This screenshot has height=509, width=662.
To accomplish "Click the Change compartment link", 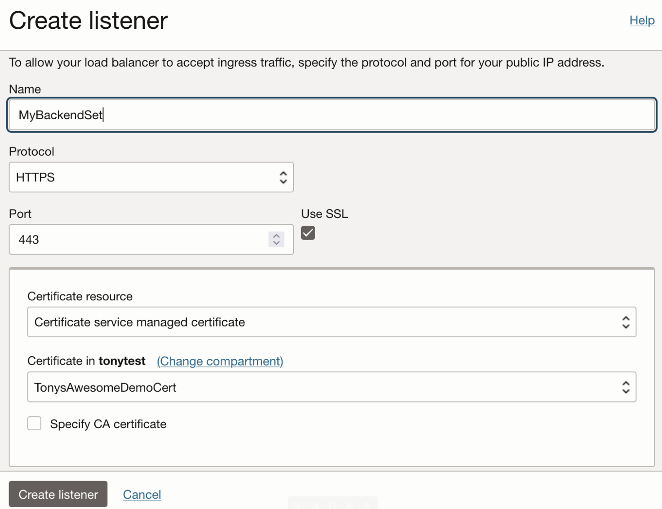I will [x=219, y=361].
